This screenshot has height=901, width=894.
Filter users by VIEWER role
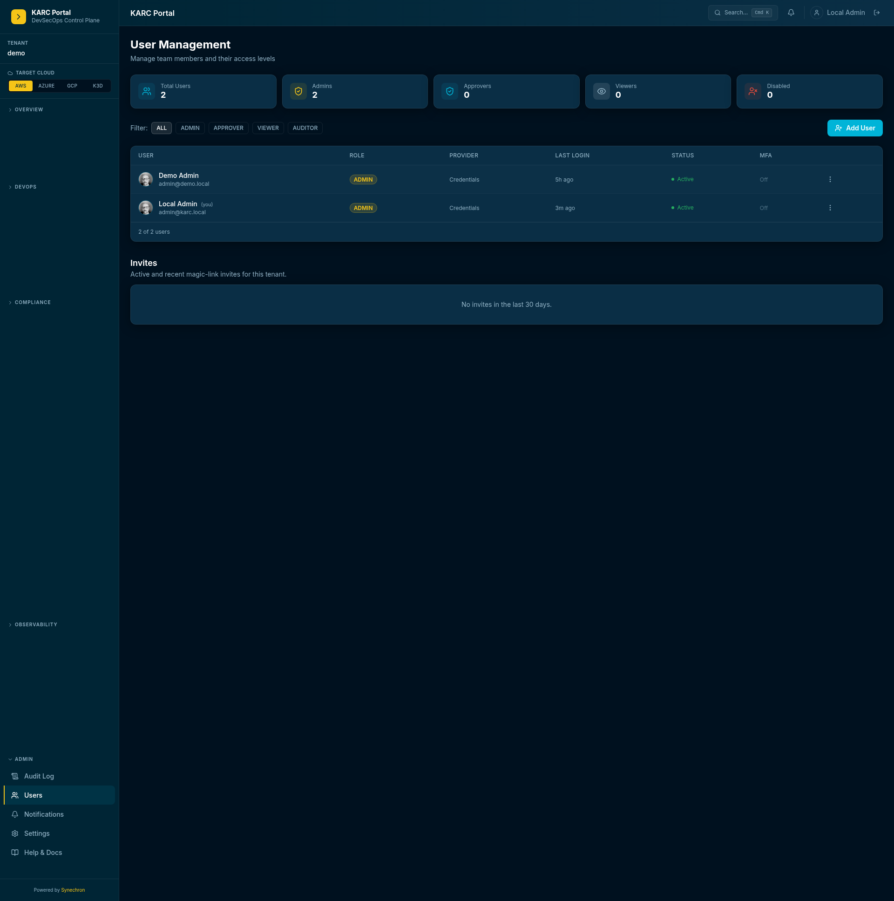point(268,128)
